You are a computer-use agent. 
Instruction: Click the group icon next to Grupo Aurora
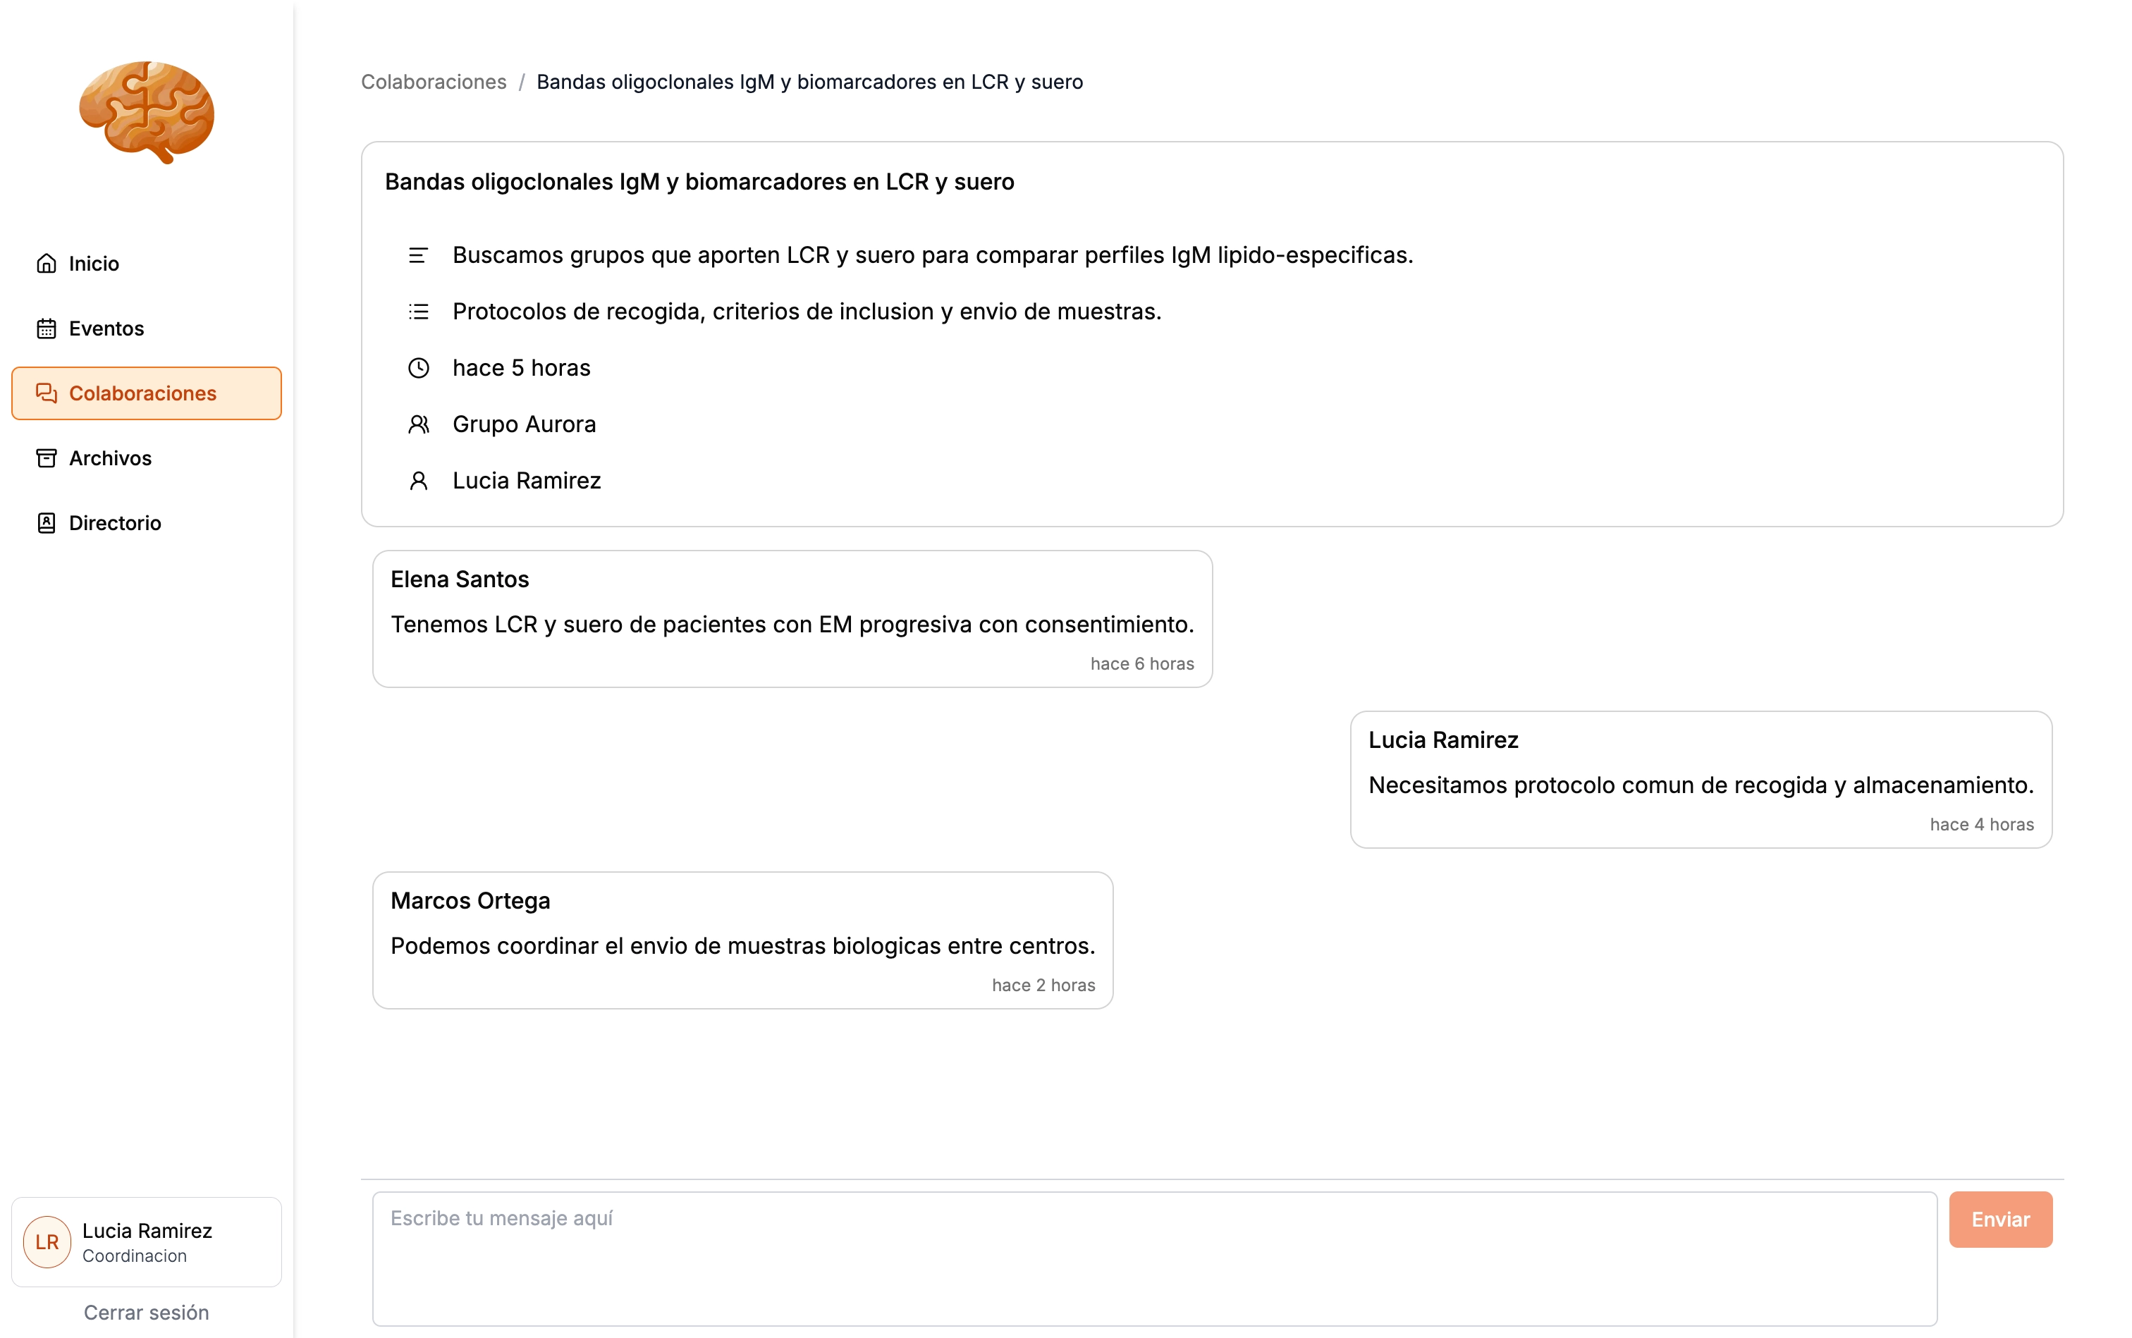tap(419, 424)
